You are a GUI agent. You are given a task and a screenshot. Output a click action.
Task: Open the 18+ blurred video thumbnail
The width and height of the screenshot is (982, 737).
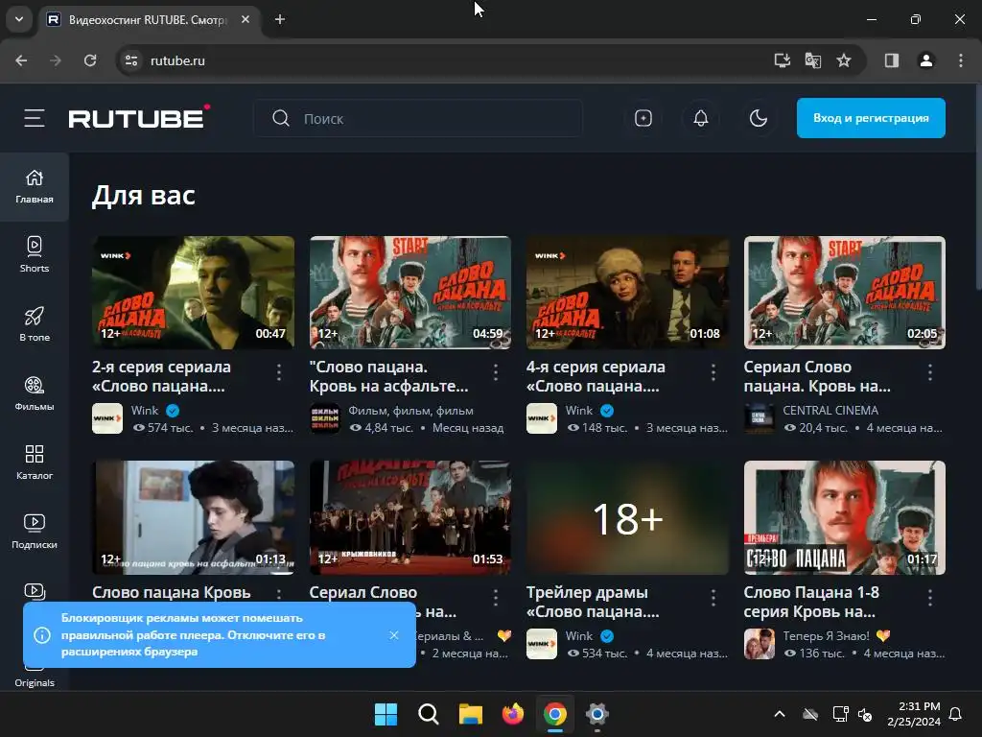point(627,517)
